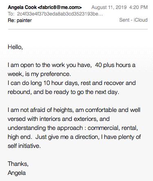The height and width of the screenshot is (181, 153).
Task: Open the "Sent - iCloud" mailbox label
Action: 133,20
